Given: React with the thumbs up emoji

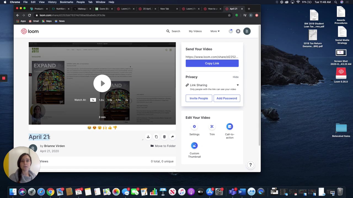Looking at the screenshot, I should [110, 128].
